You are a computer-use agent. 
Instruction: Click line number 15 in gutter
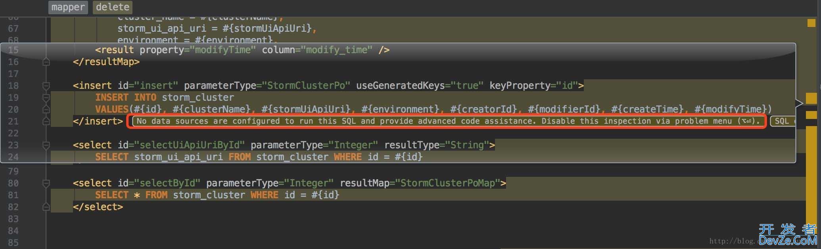click(x=13, y=50)
